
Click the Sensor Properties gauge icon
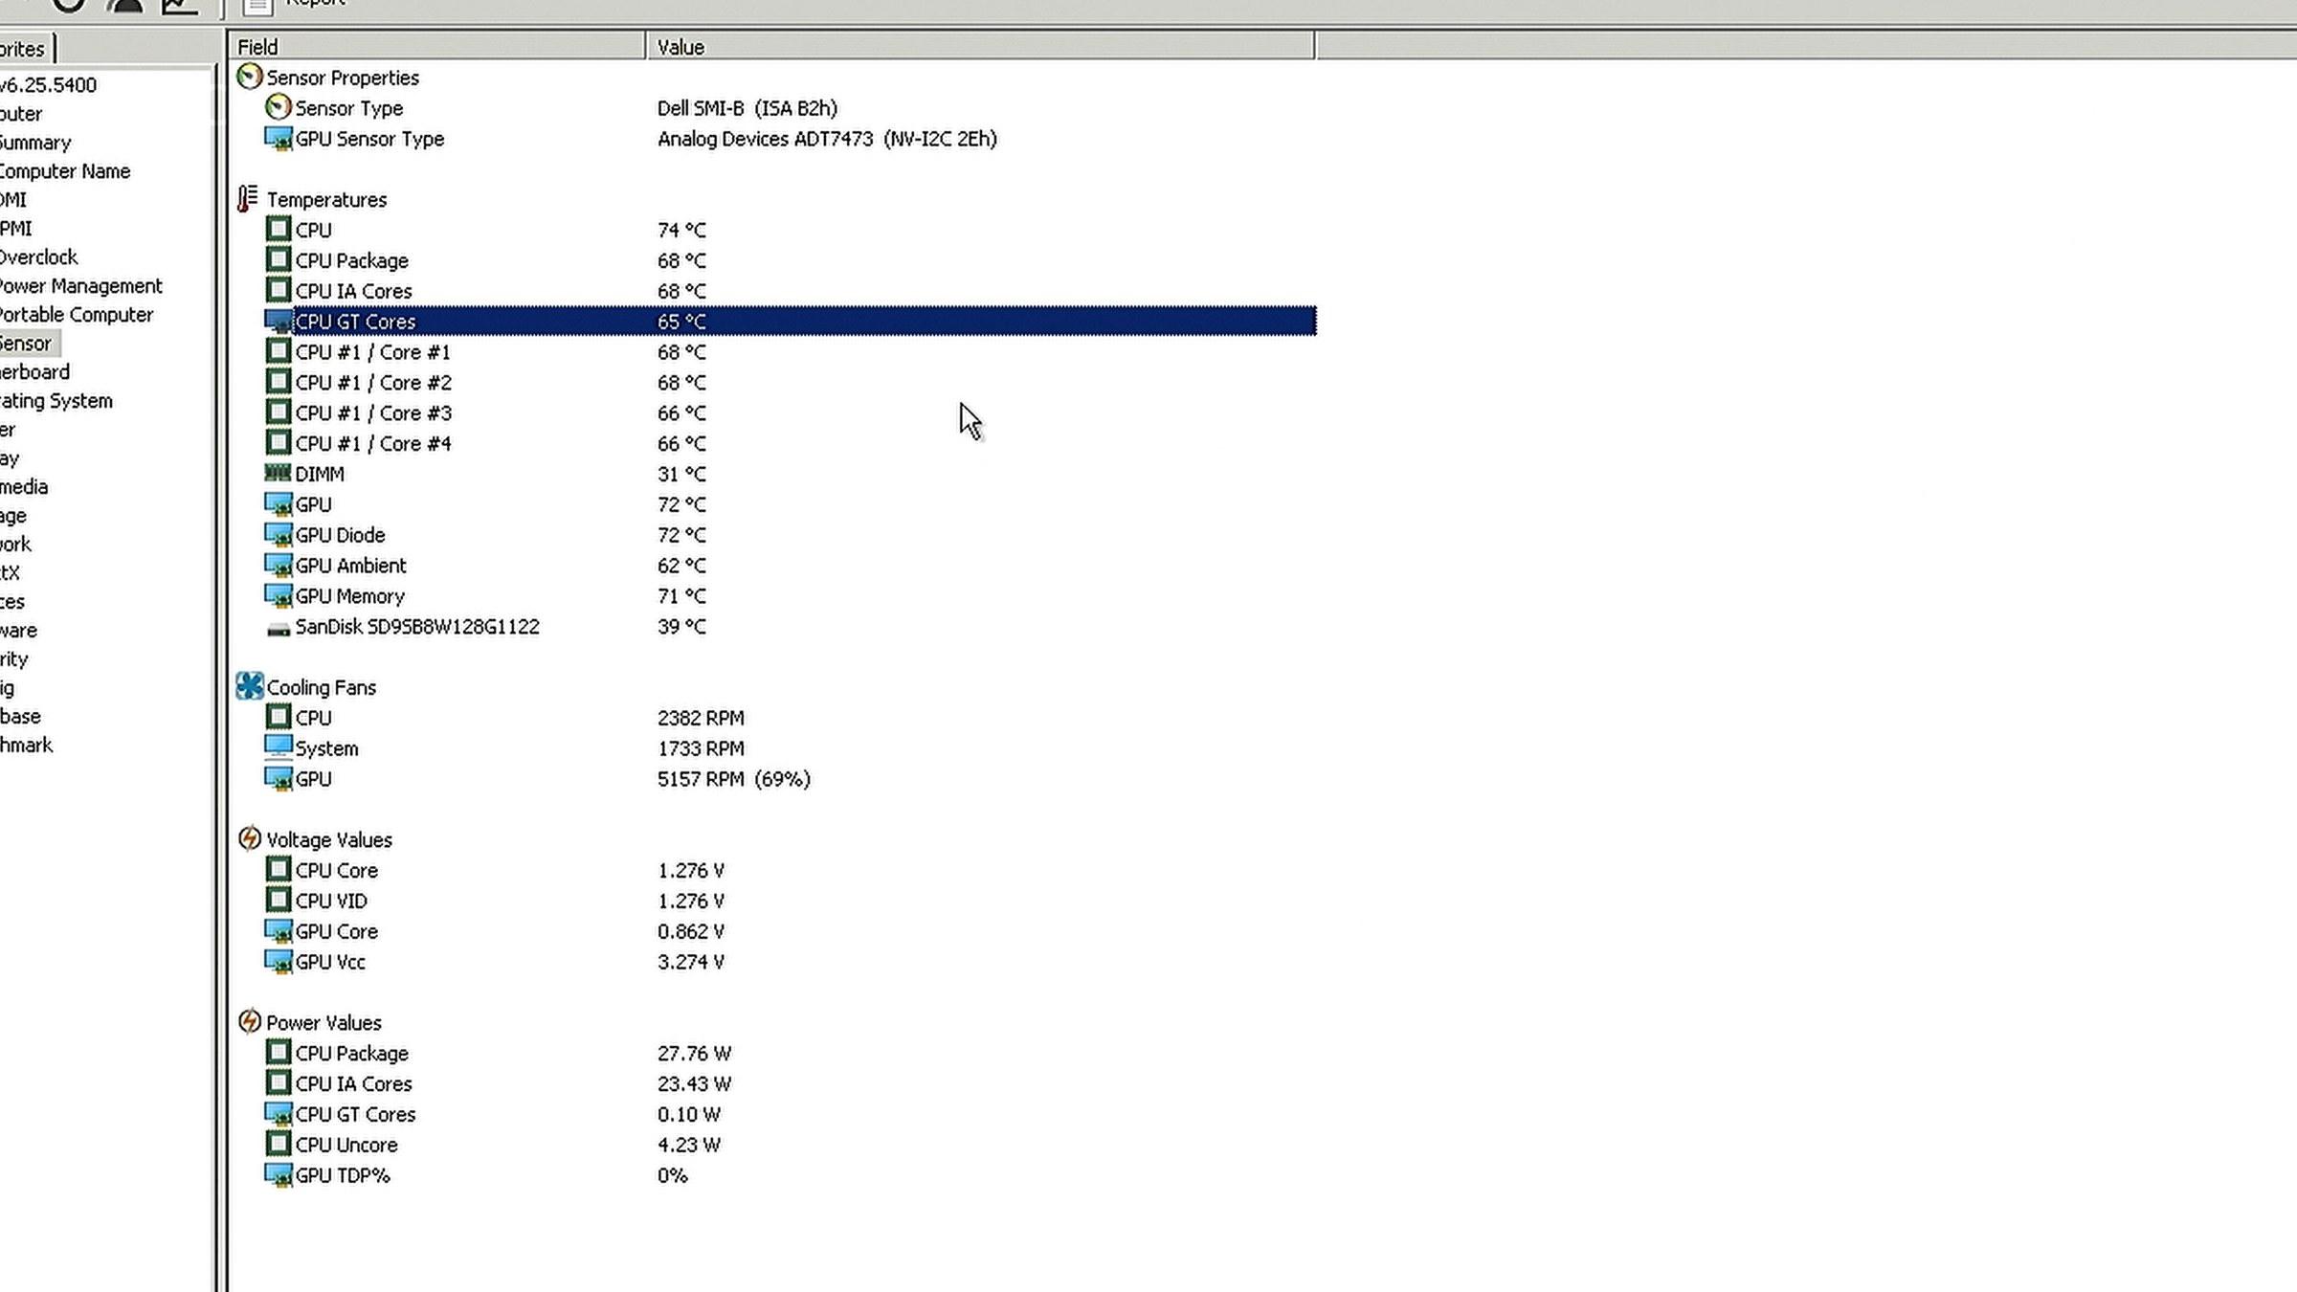click(x=249, y=77)
